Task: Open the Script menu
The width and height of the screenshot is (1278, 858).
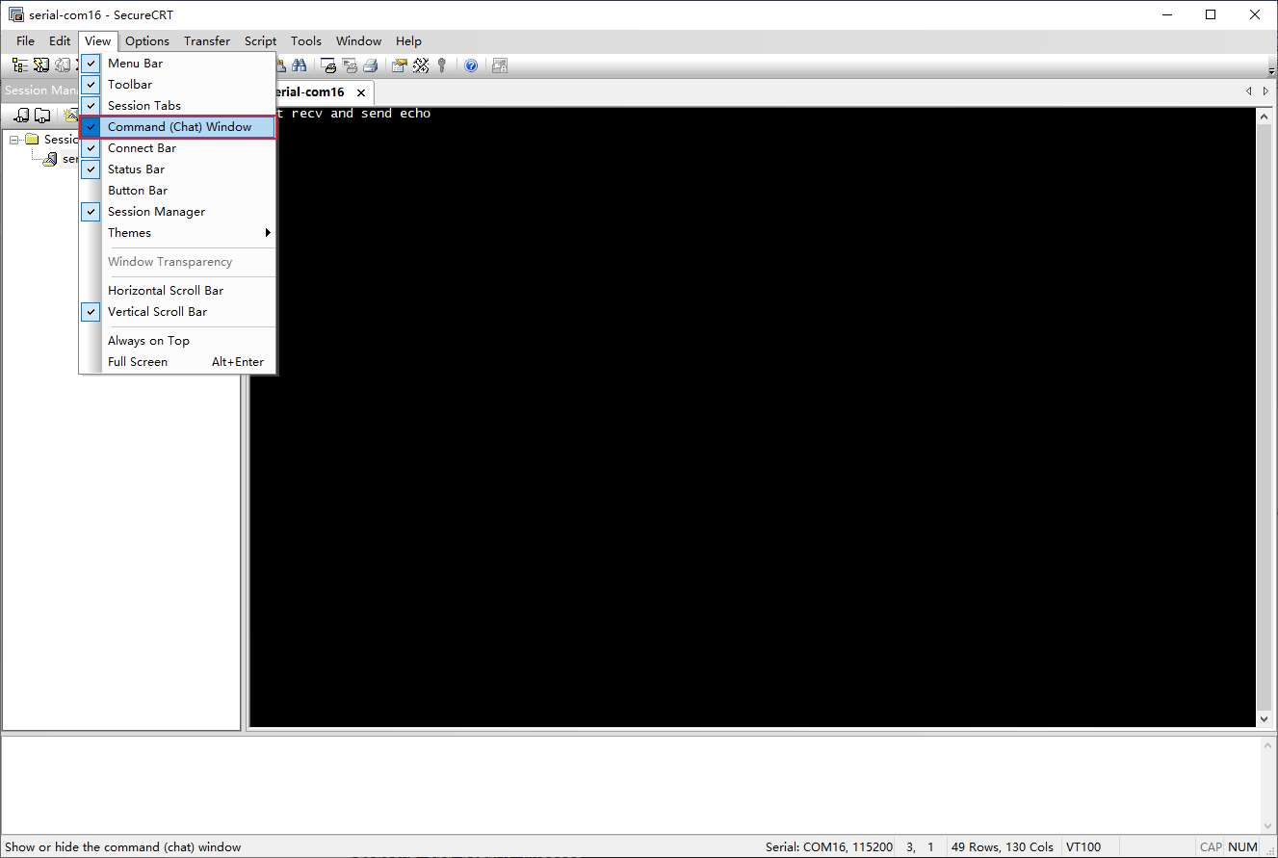Action: click(x=260, y=40)
